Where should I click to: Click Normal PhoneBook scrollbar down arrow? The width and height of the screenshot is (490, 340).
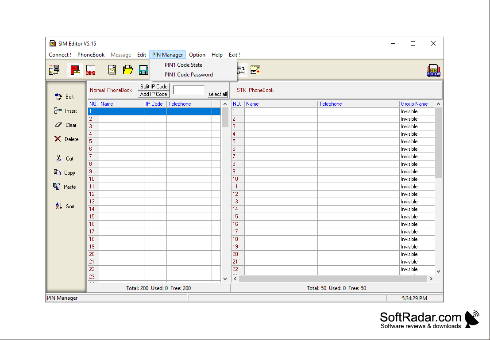225,279
